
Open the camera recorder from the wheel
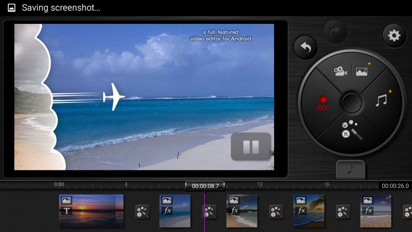tap(340, 71)
